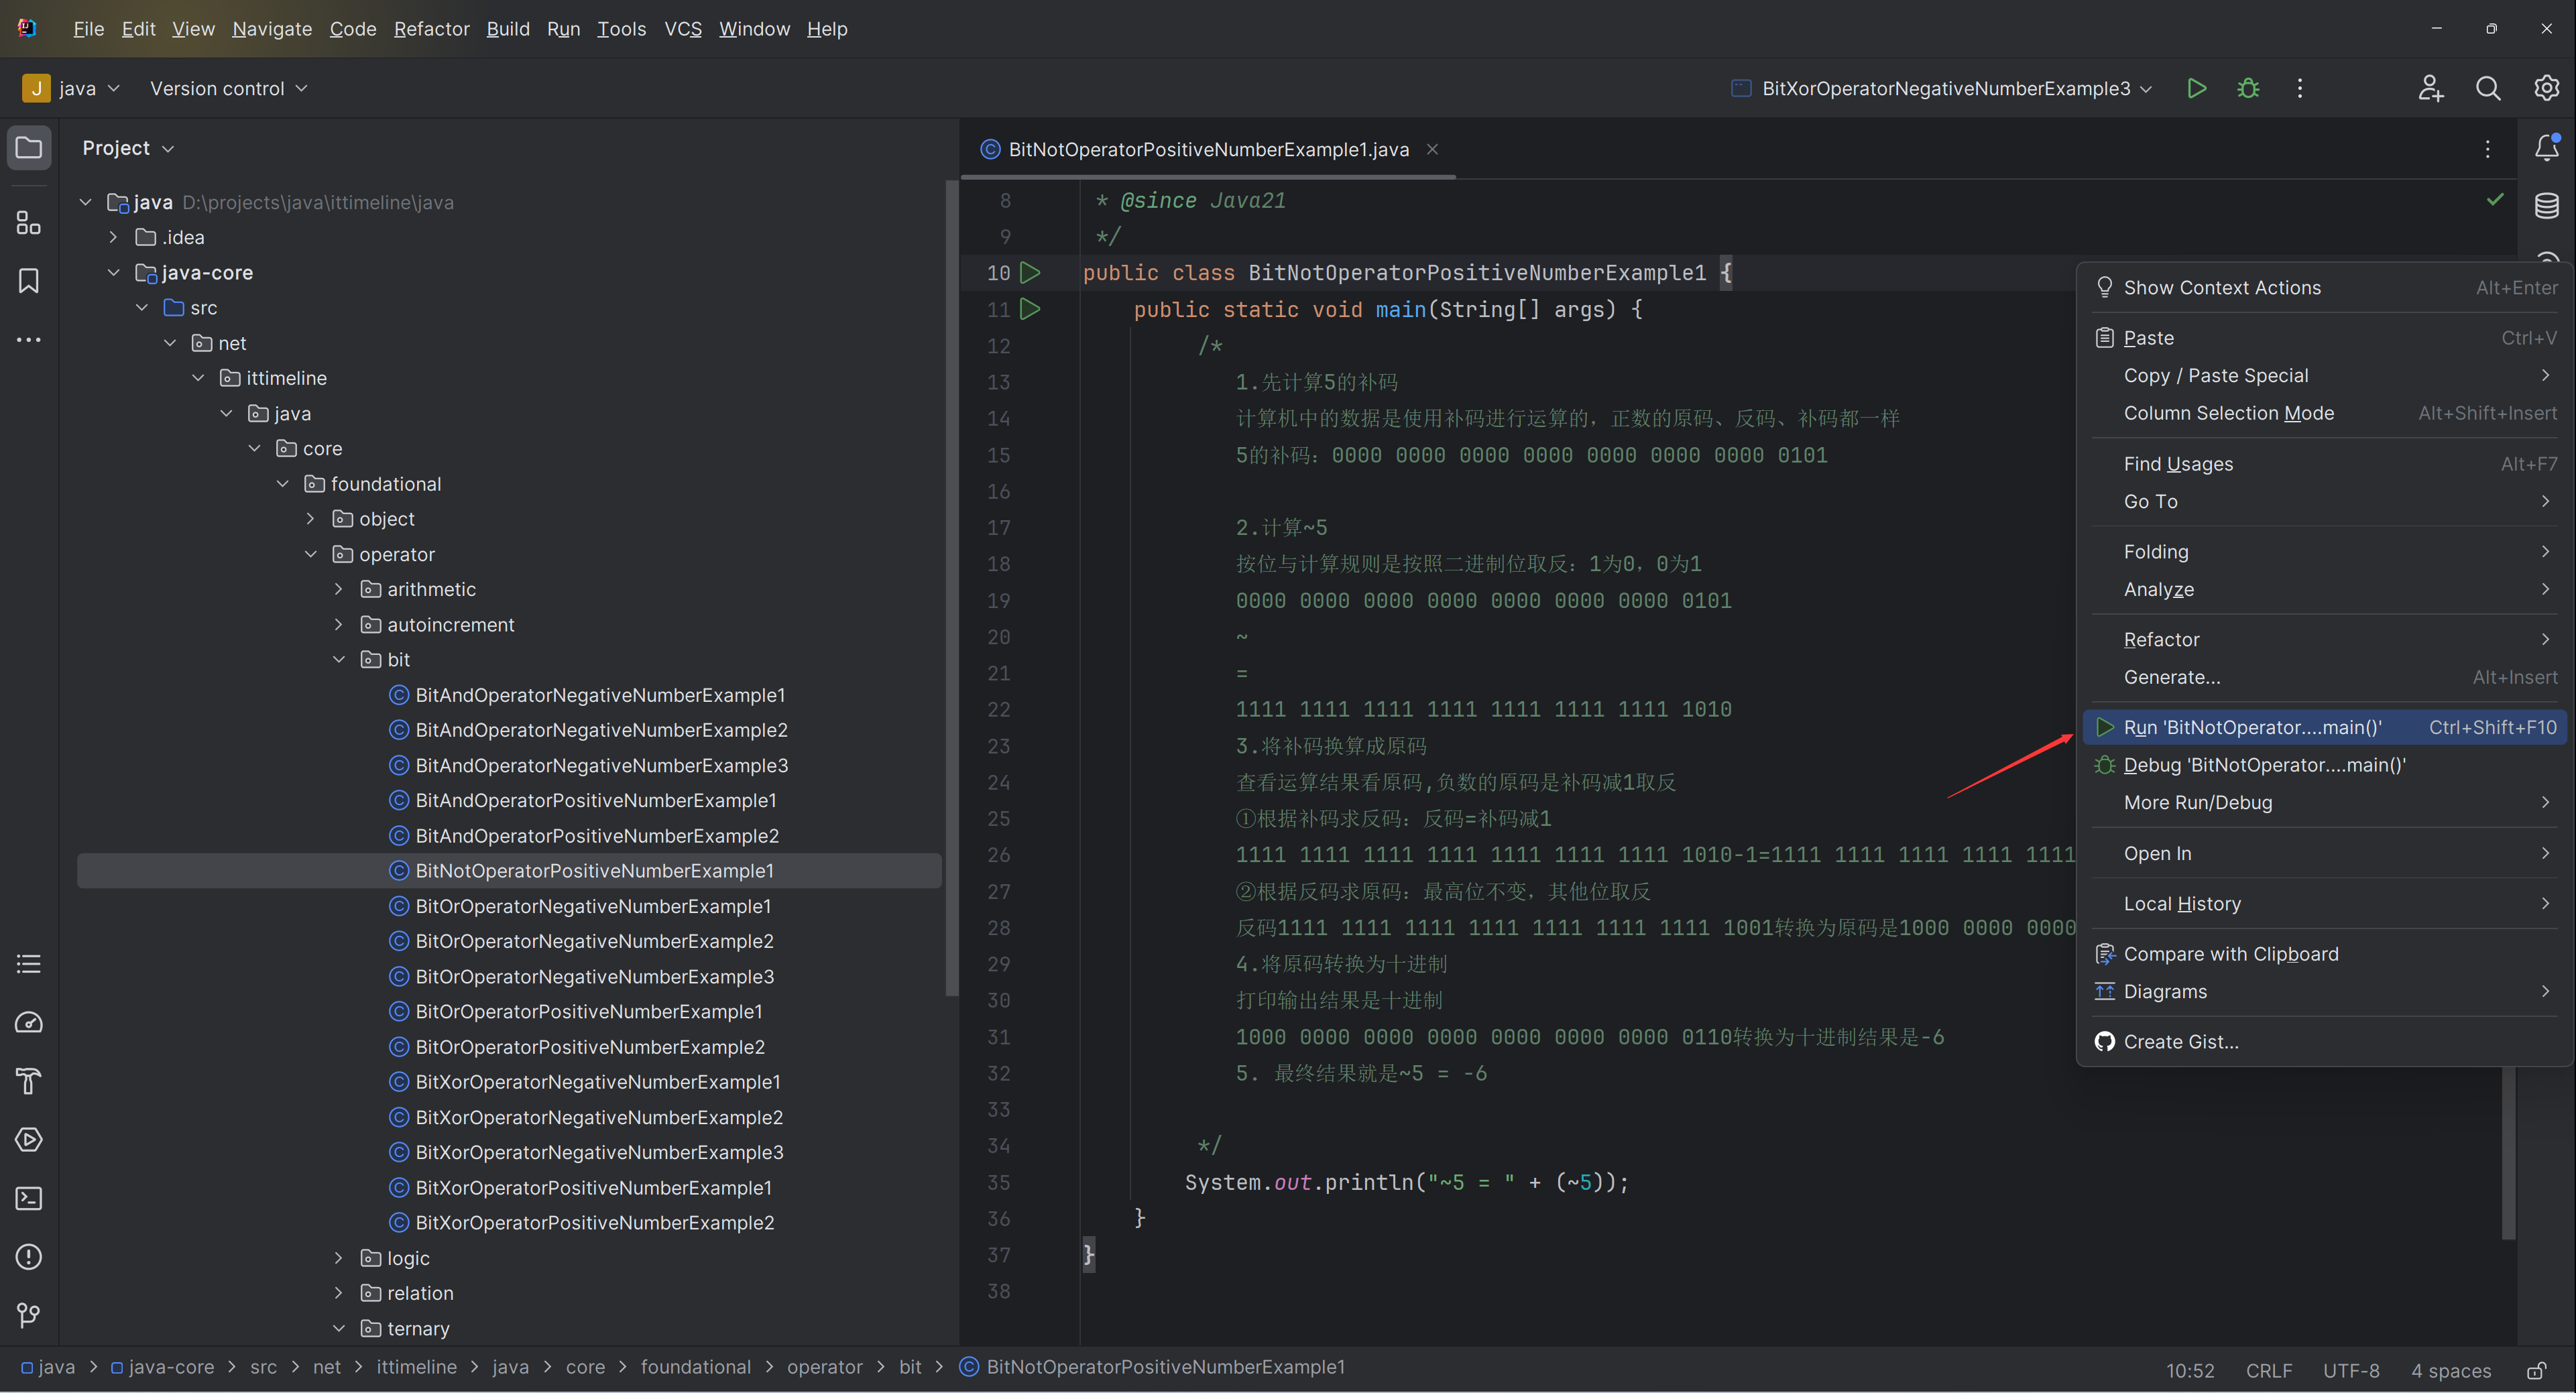Click the 4 spaces indent widget
Screen dimensions: 2576x1393
[x=2450, y=1370]
